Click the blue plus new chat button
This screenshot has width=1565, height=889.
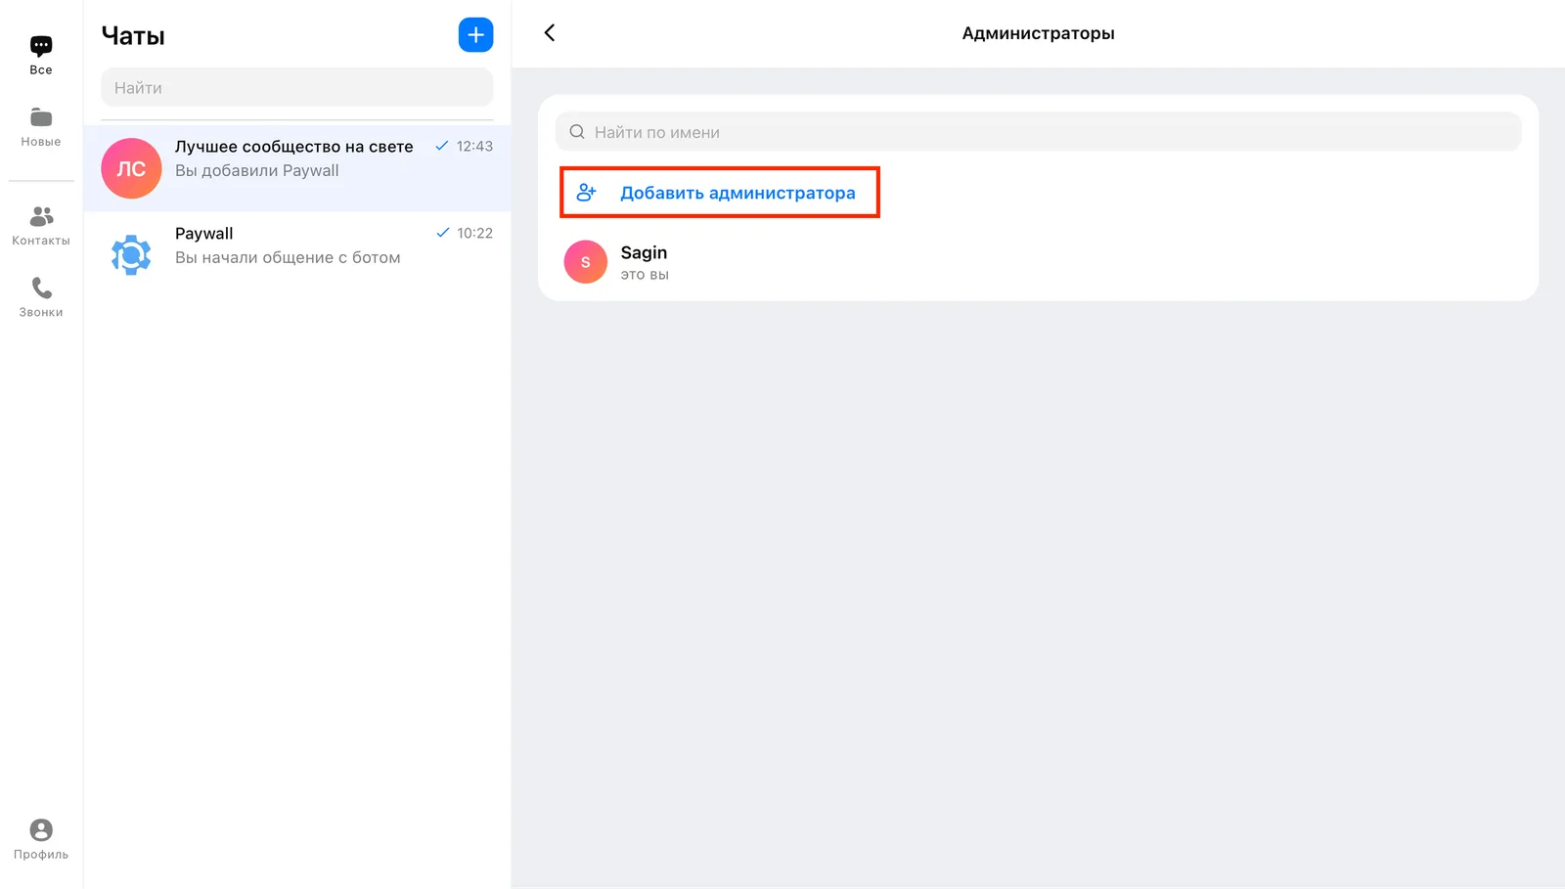[x=475, y=35]
